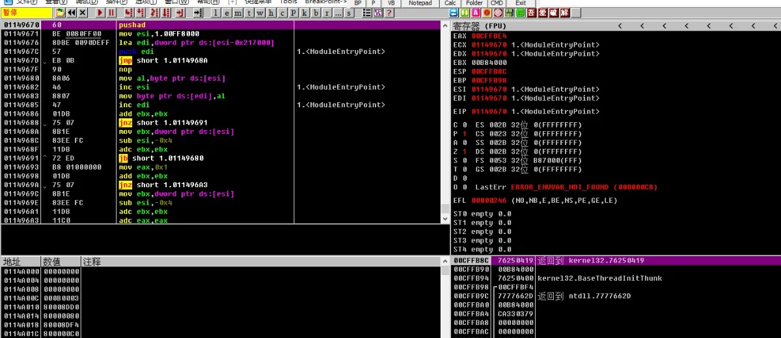Open the handles window with the h button
This screenshot has width=781, height=338.
(271, 12)
